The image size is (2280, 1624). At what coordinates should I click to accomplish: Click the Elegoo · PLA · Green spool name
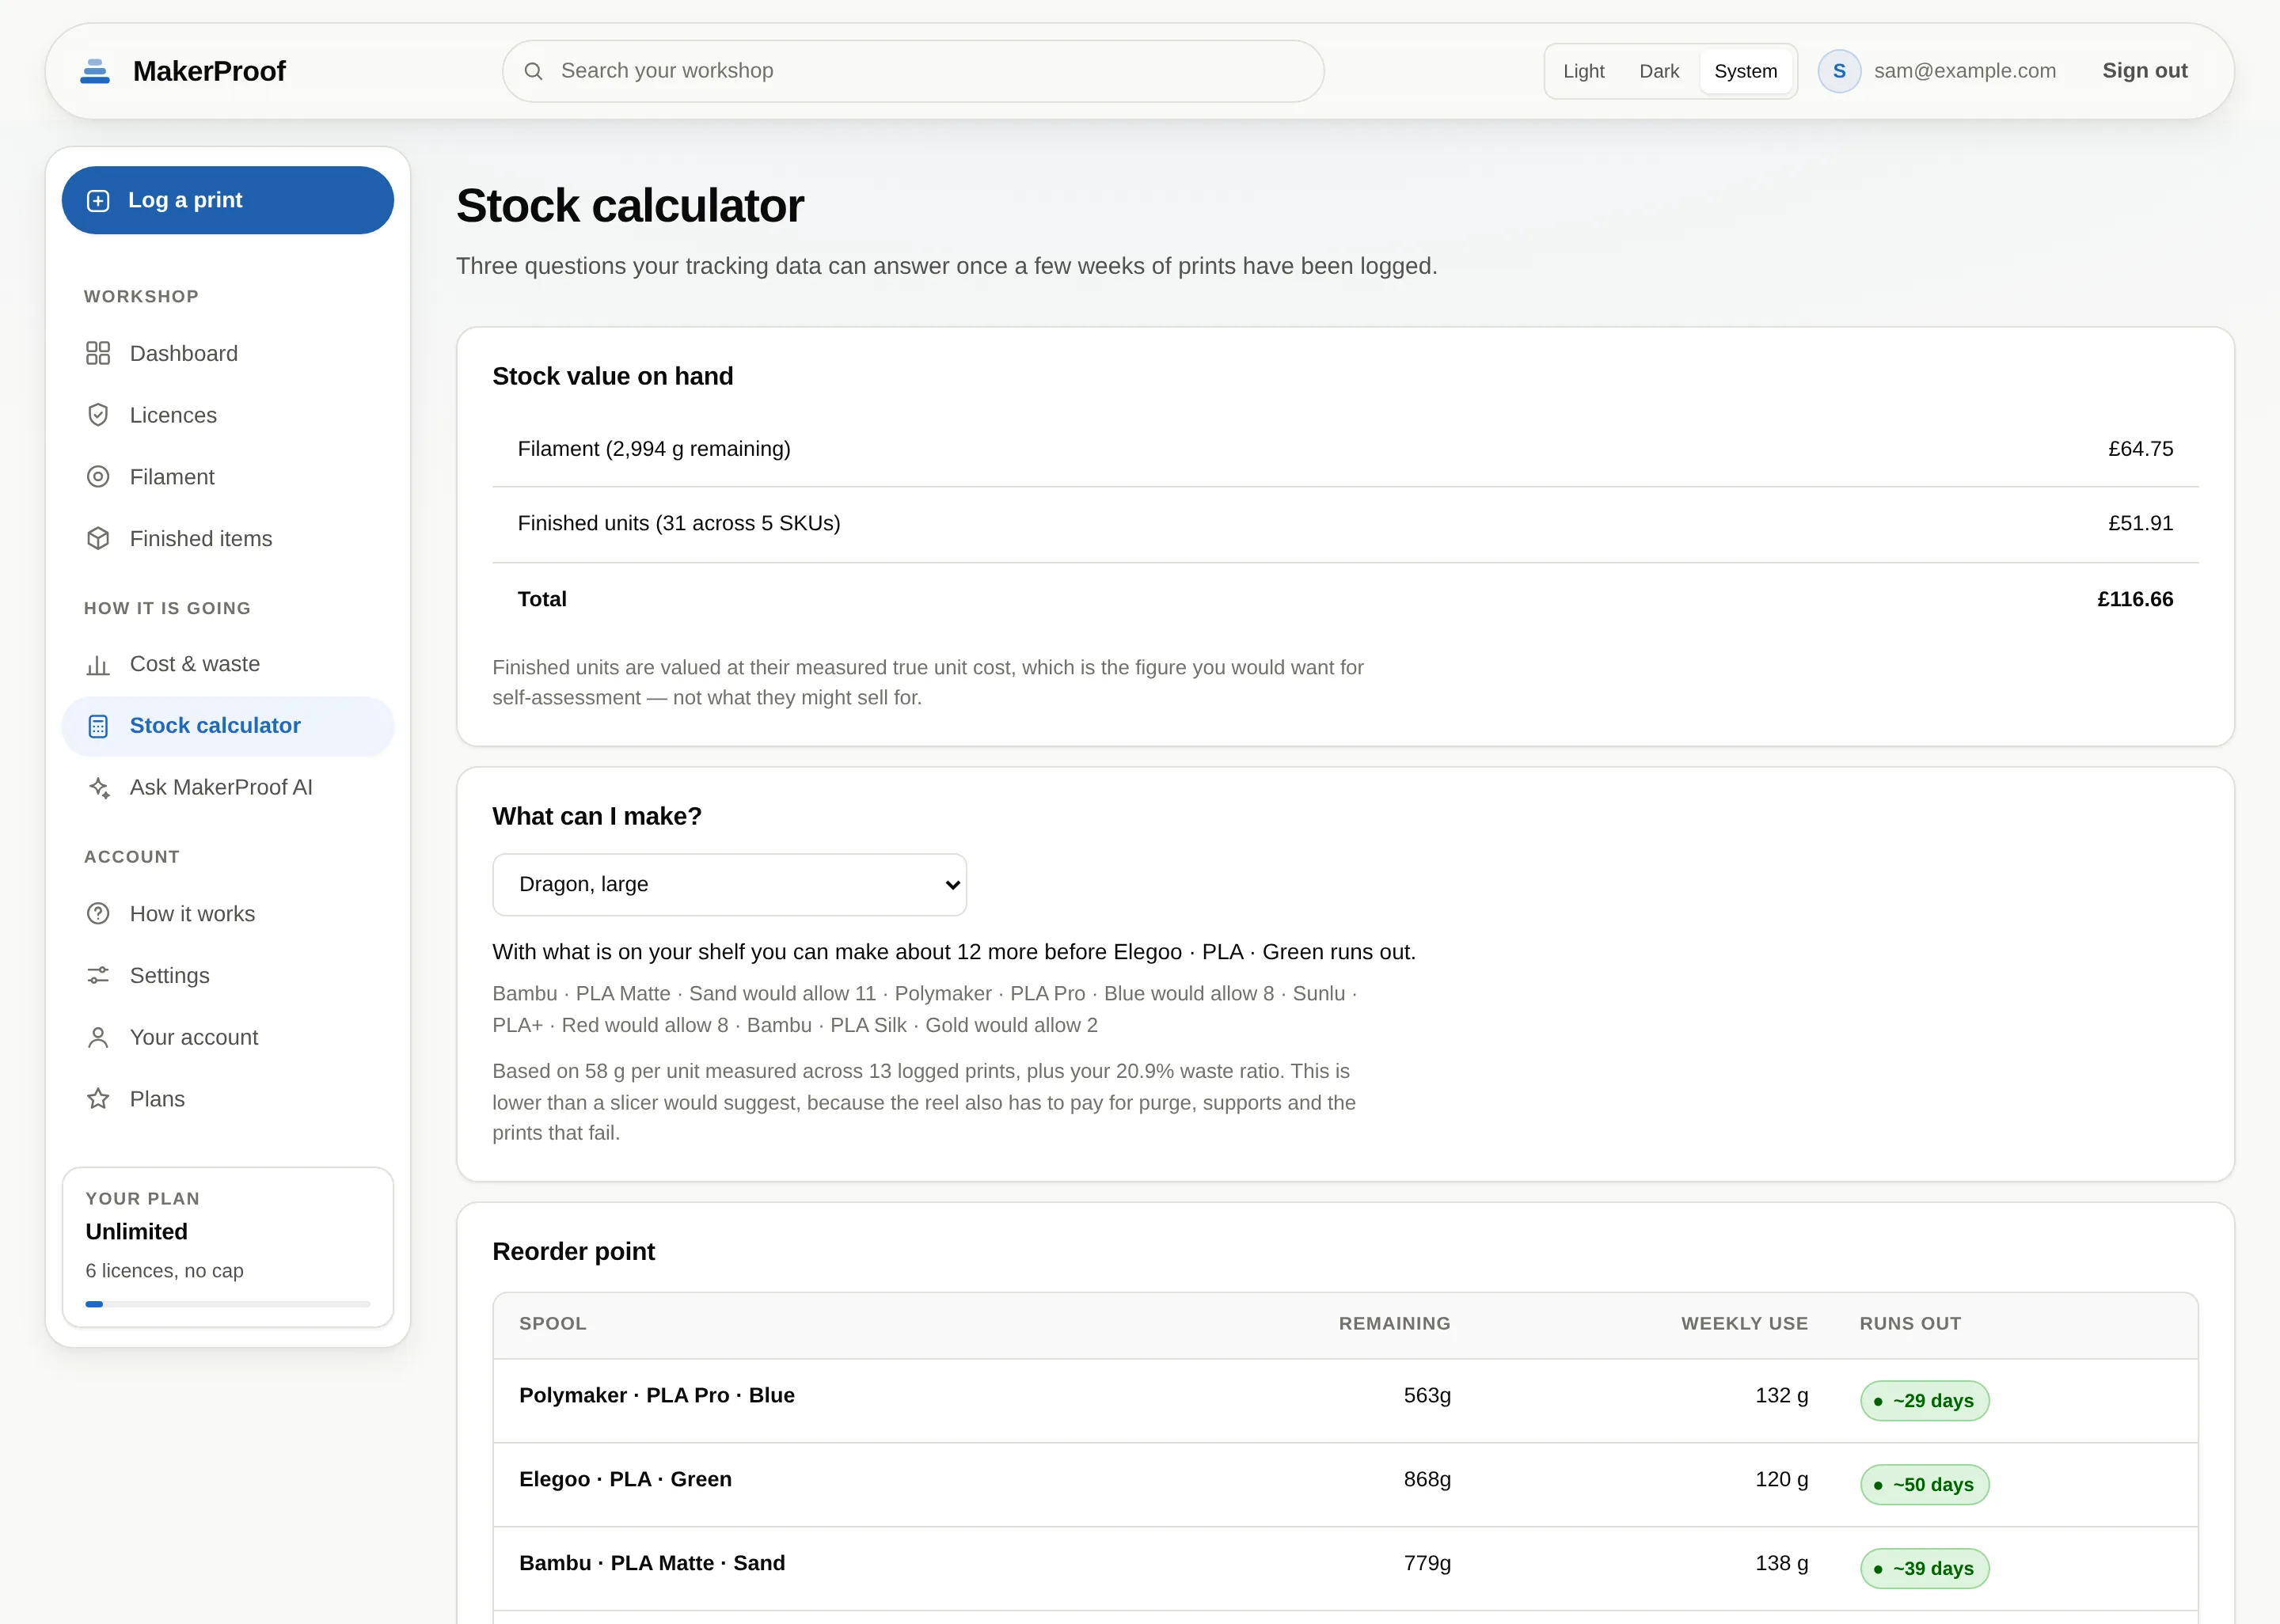pyautogui.click(x=625, y=1479)
